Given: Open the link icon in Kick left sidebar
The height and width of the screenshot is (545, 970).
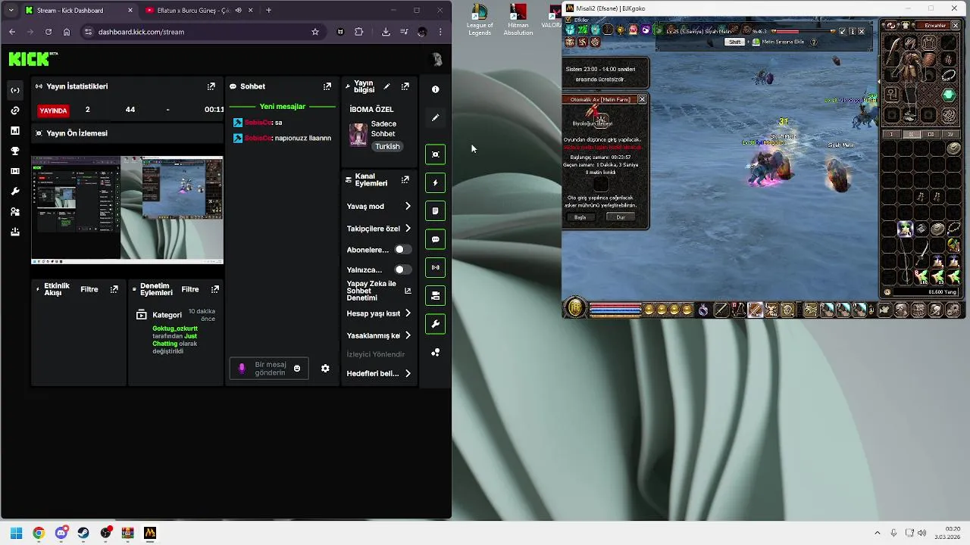Looking at the screenshot, I should pyautogui.click(x=15, y=111).
